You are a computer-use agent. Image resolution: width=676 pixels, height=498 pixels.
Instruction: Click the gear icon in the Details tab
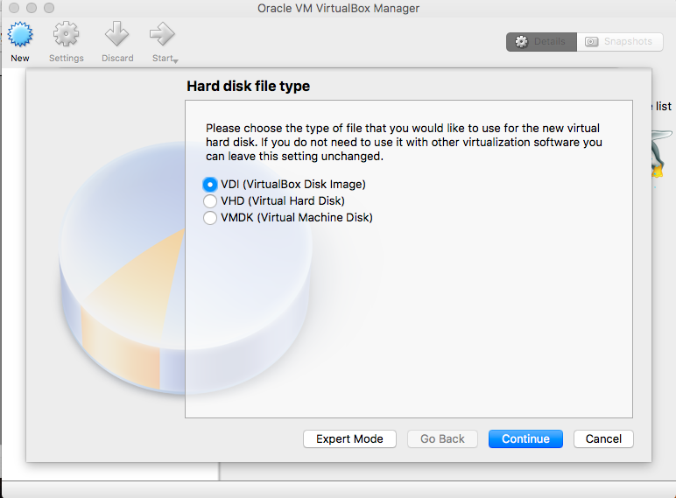522,42
